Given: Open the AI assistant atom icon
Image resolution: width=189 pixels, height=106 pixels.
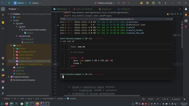Looking at the screenshot, I should tap(154, 3).
